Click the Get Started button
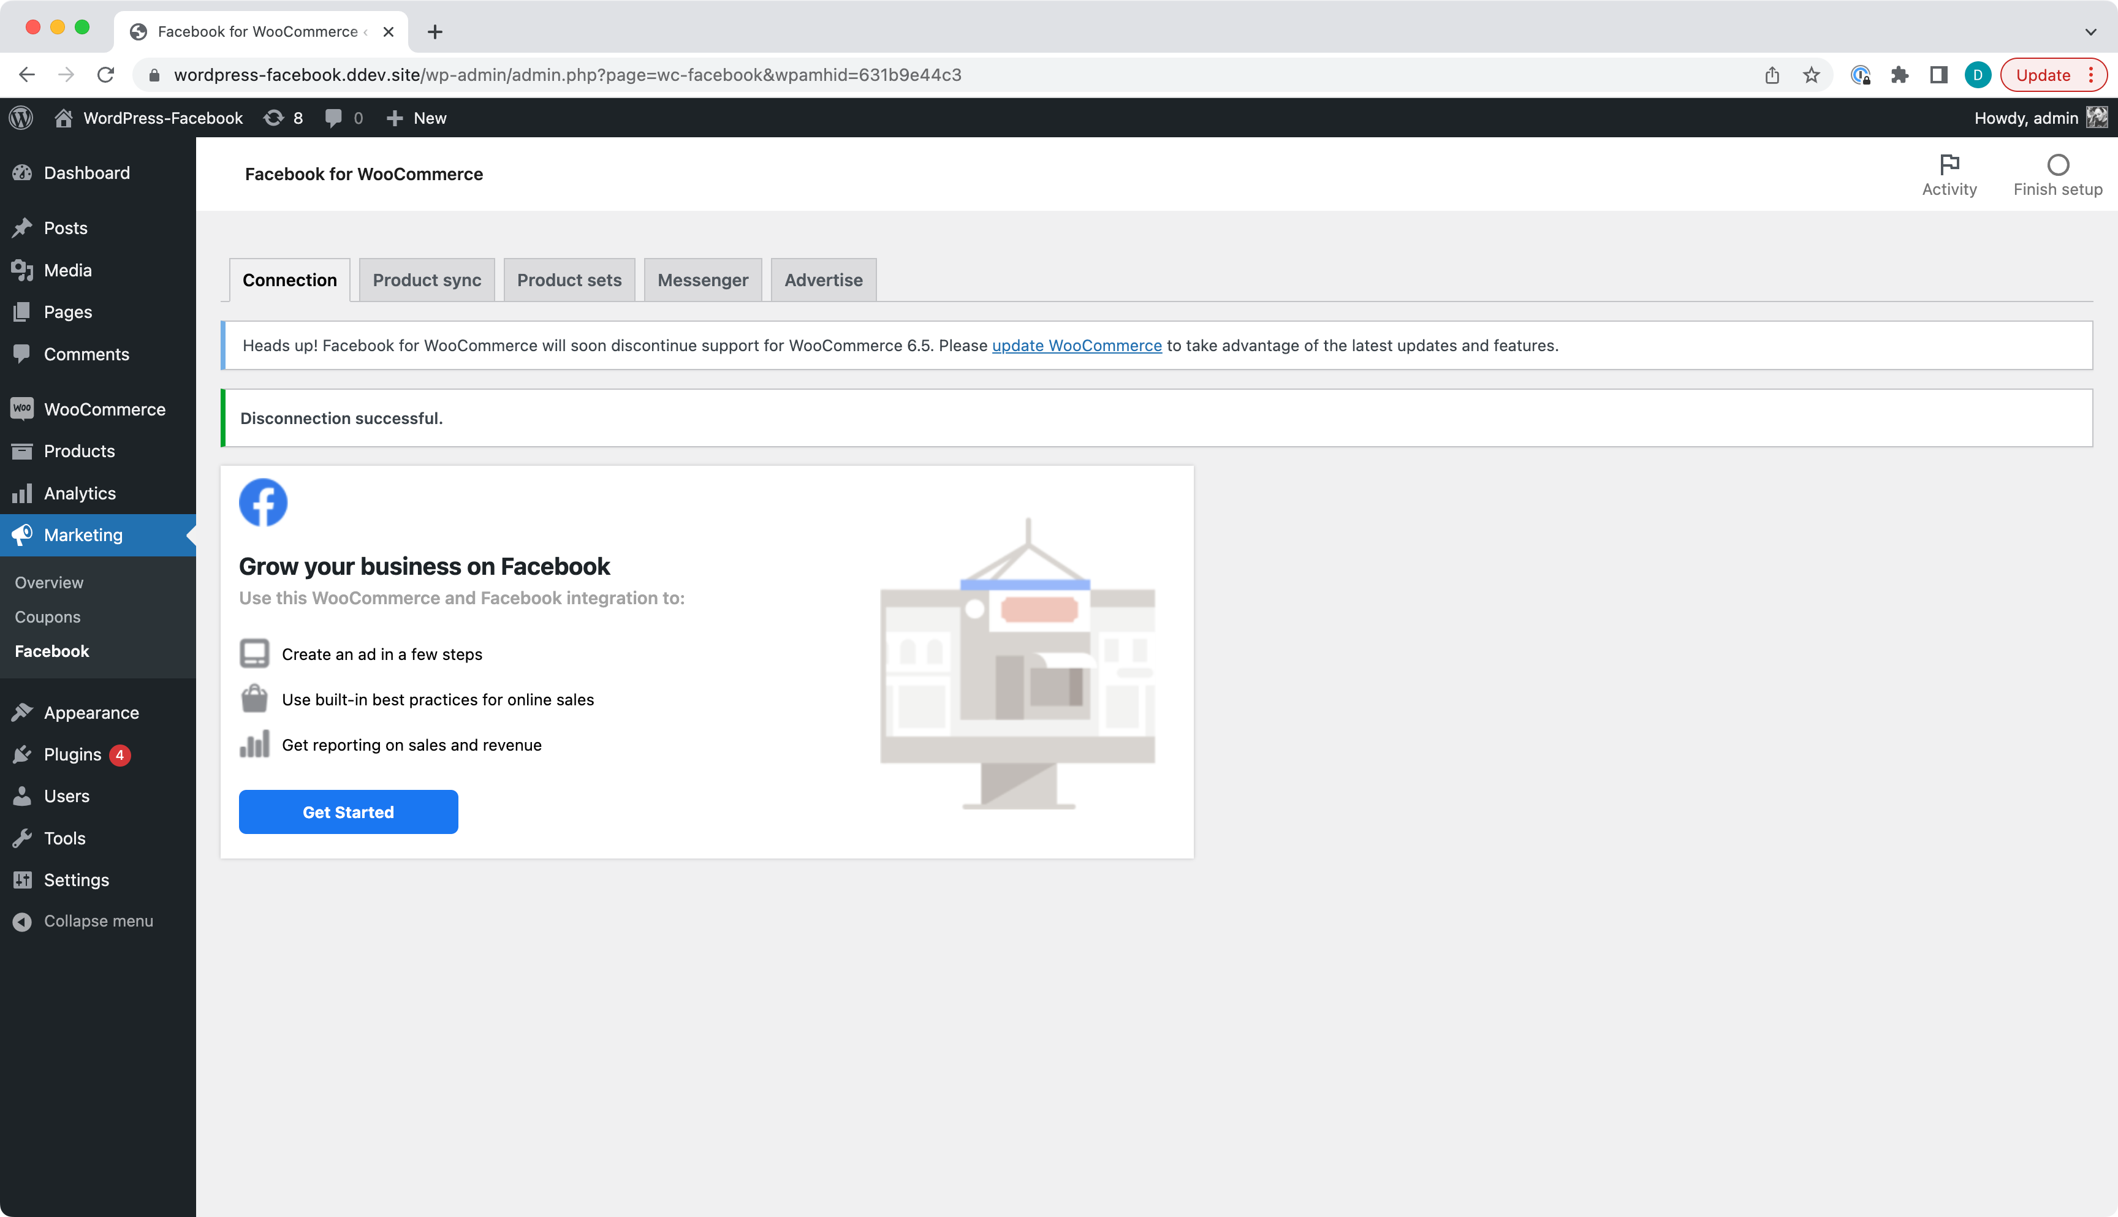 pos(347,811)
